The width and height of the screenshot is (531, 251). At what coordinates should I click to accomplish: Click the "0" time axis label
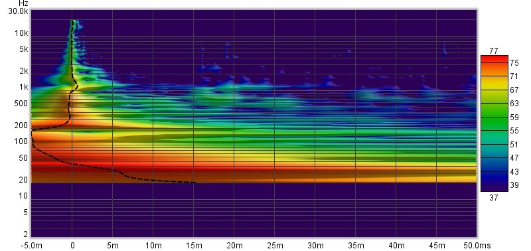point(72,246)
